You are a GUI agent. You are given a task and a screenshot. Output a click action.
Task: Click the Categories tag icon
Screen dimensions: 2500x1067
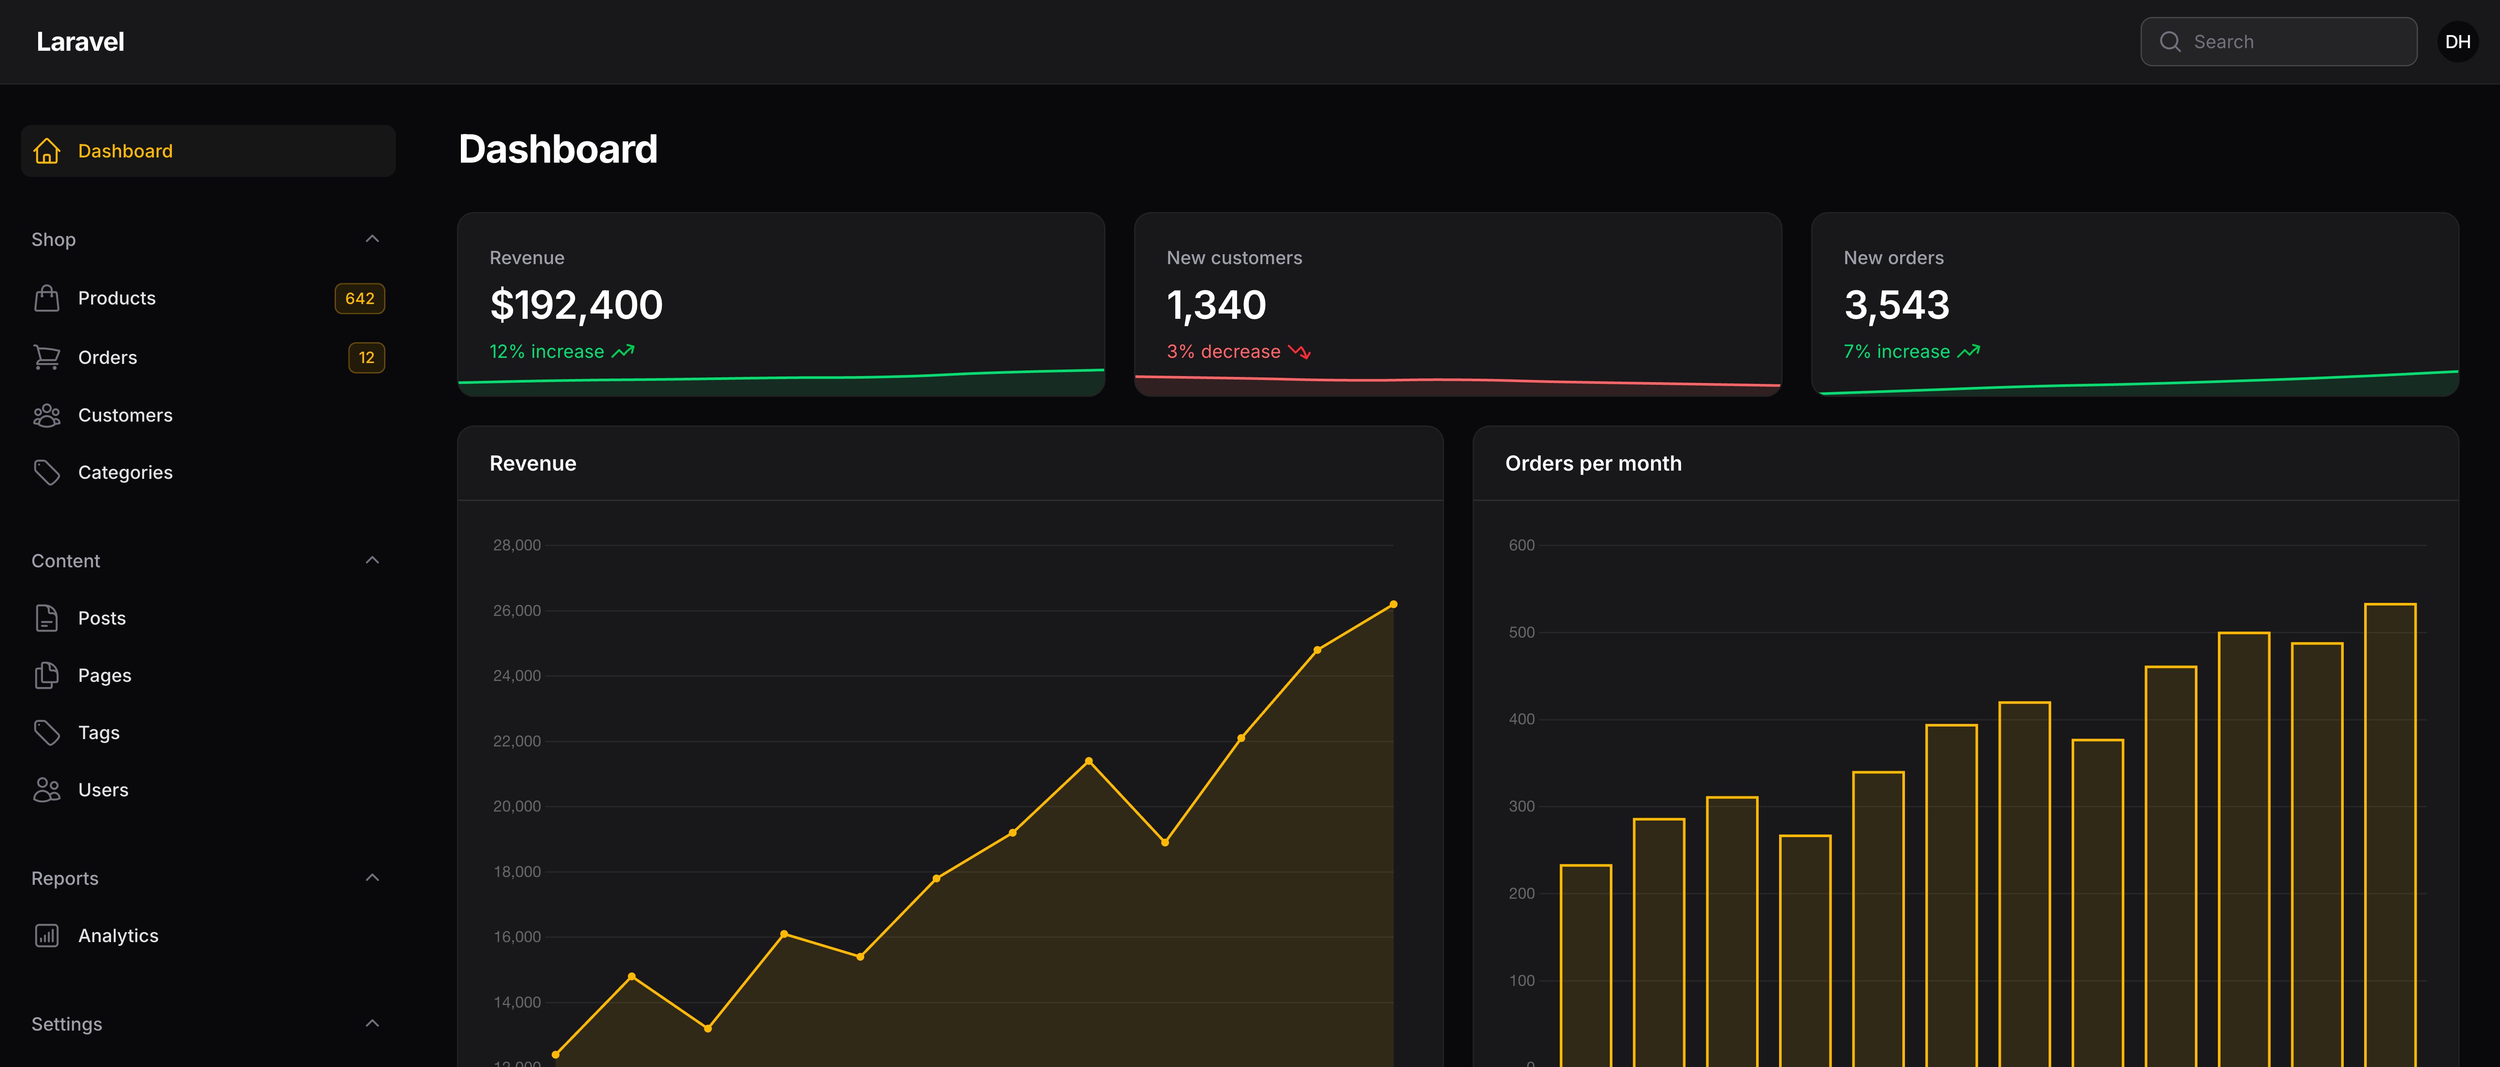pos(46,472)
